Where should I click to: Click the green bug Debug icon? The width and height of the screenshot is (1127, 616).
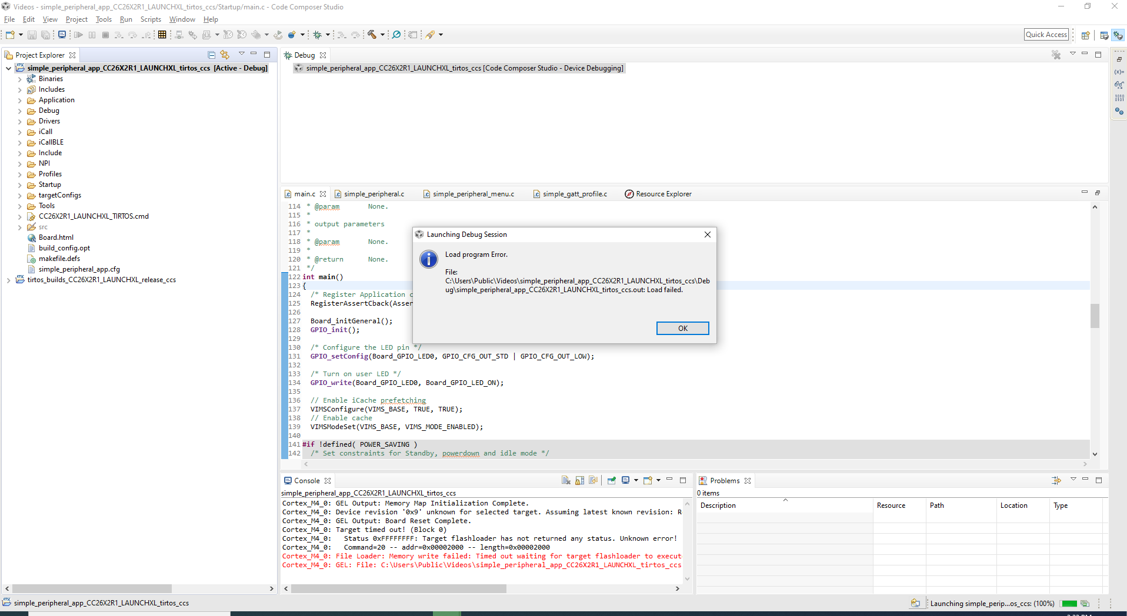pyautogui.click(x=318, y=35)
